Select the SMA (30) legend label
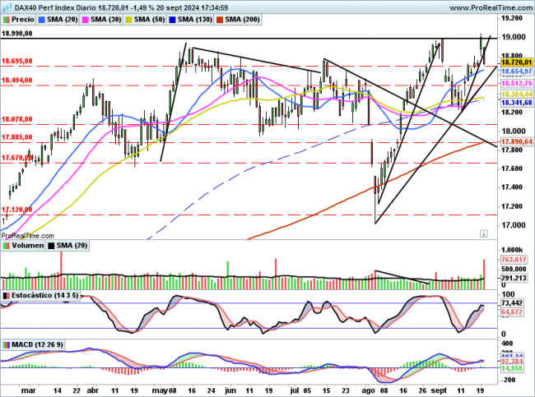Viewport: 535px width, 397px height. coord(106,20)
